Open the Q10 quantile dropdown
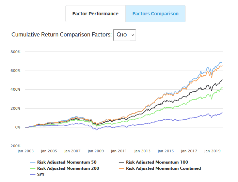The width and height of the screenshot is (238, 182). pos(122,35)
